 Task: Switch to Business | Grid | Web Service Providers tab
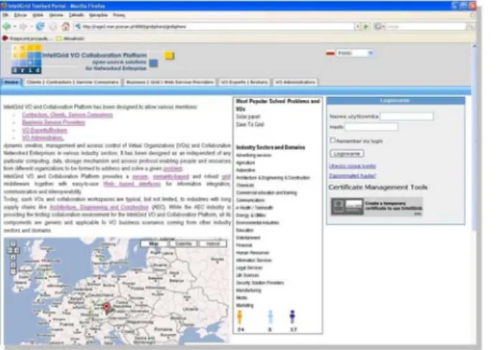click(170, 82)
